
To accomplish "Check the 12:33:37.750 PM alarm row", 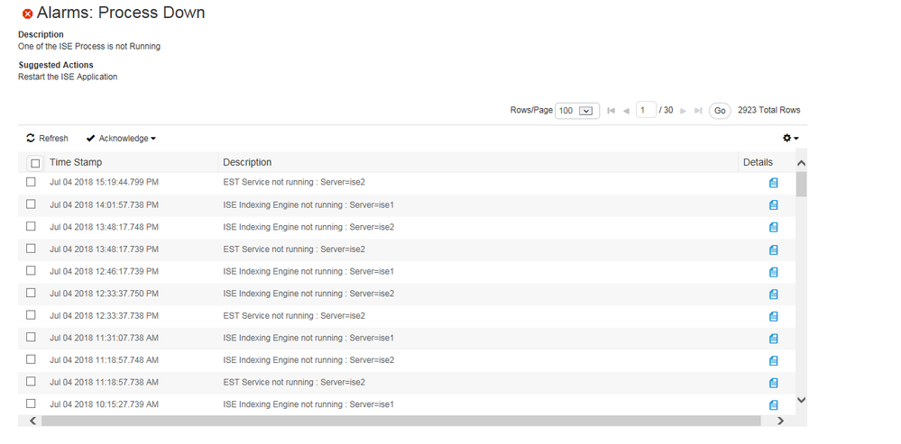I will (x=31, y=293).
